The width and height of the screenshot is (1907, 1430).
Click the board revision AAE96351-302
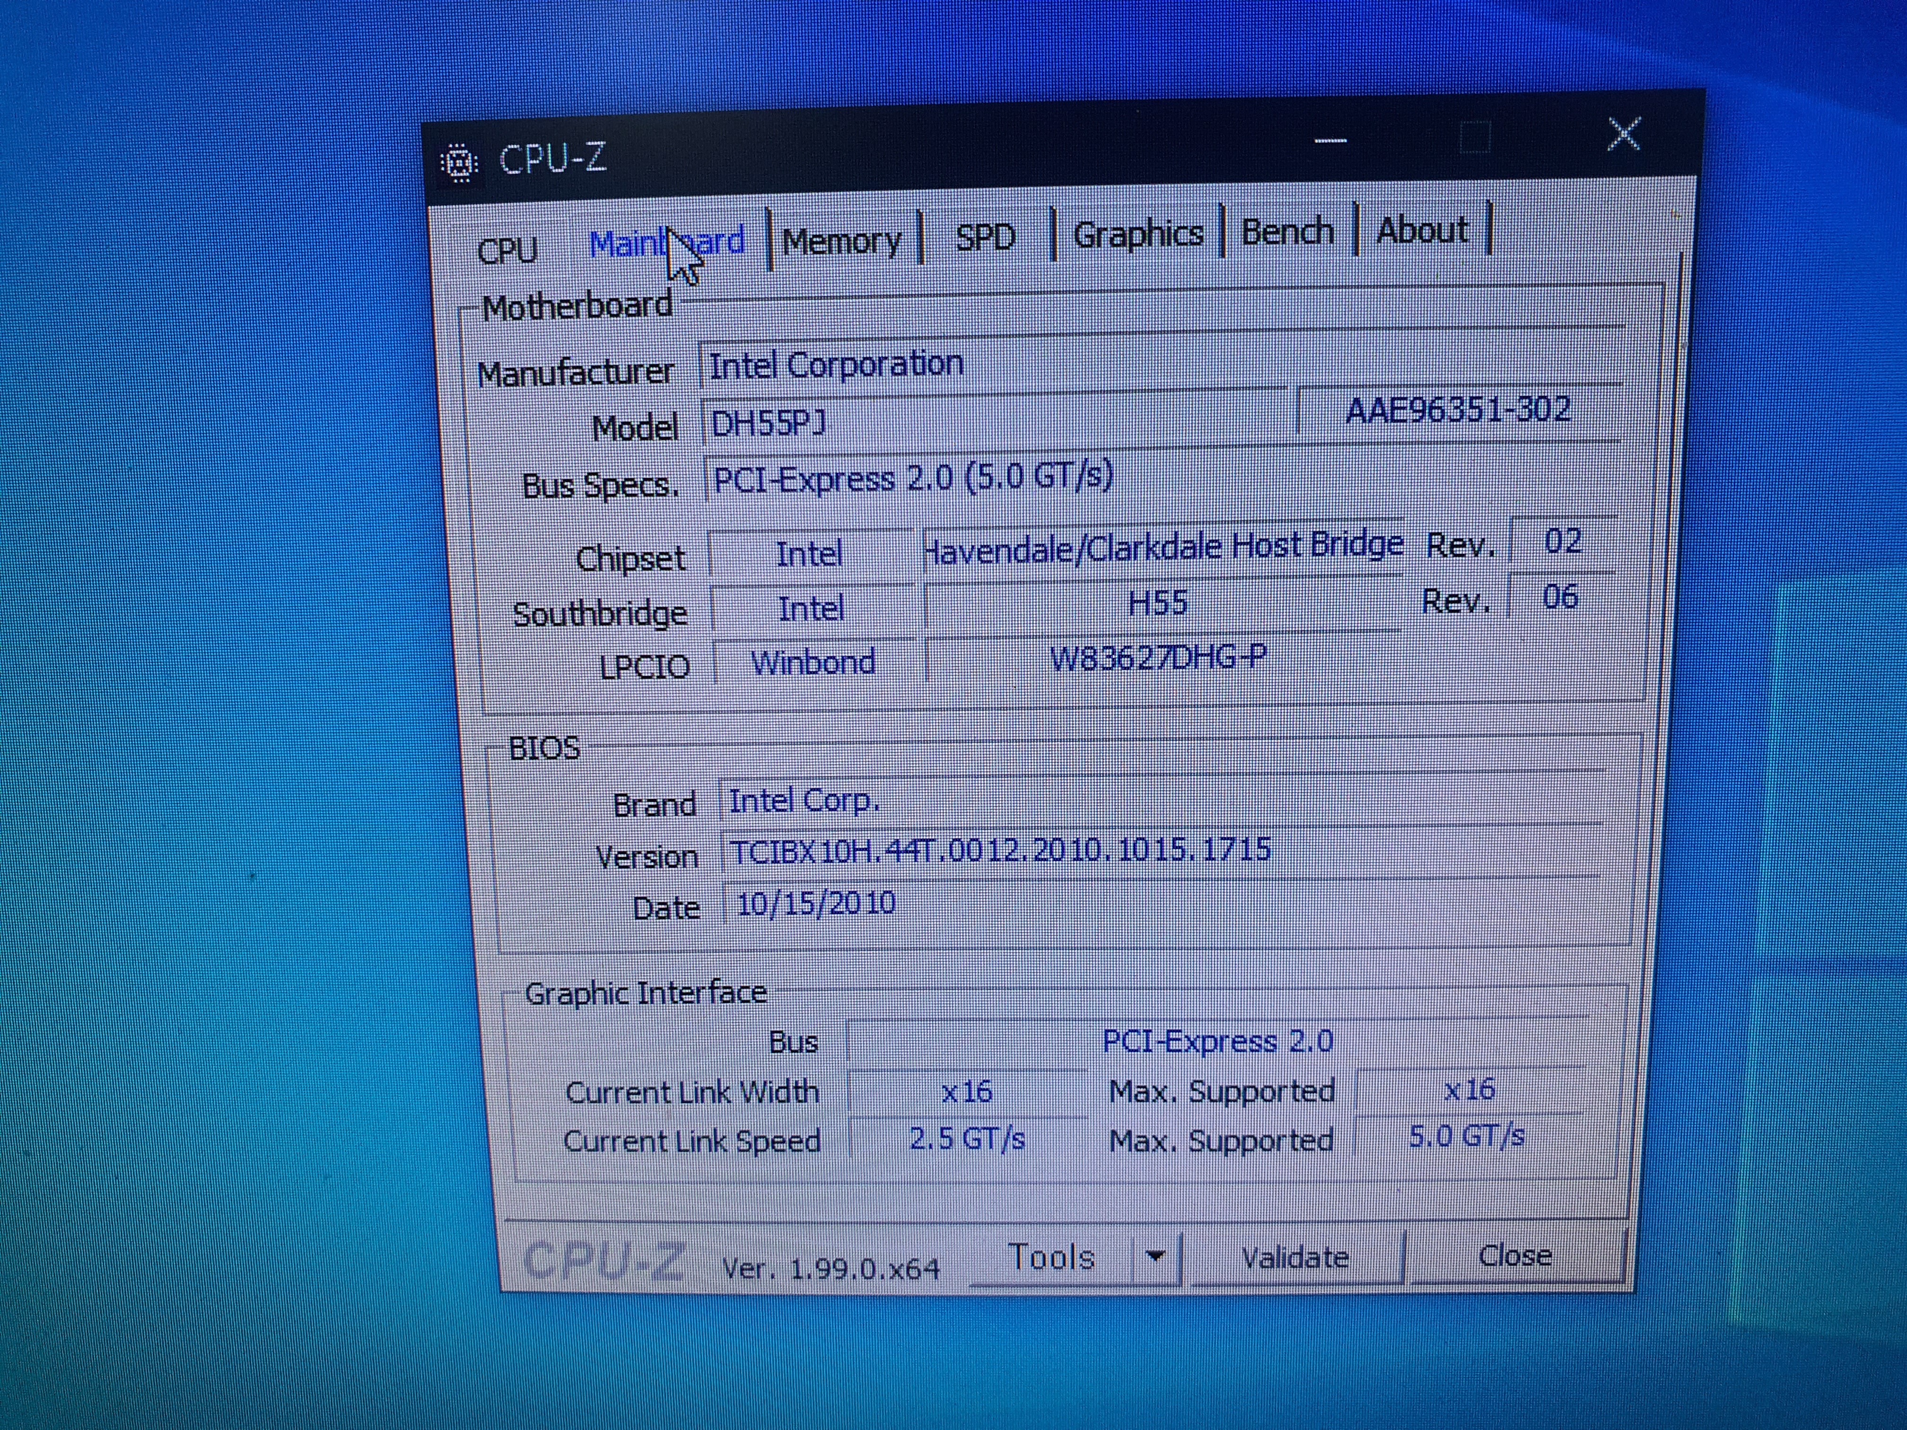(x=1458, y=410)
